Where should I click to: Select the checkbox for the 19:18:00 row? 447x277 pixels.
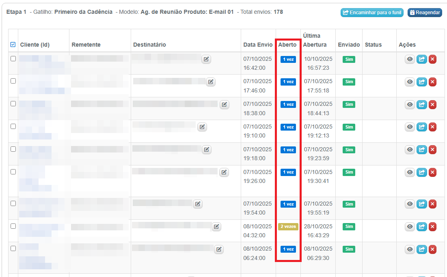point(13,149)
